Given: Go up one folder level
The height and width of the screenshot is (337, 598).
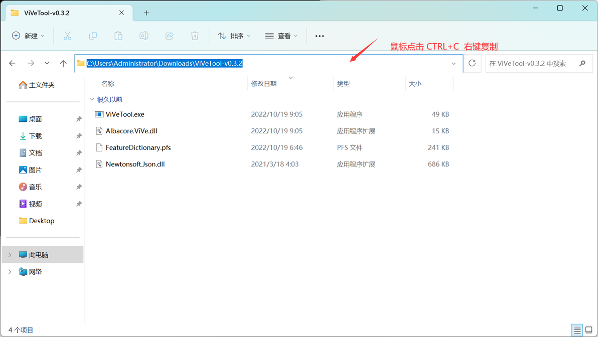Looking at the screenshot, I should (63, 63).
